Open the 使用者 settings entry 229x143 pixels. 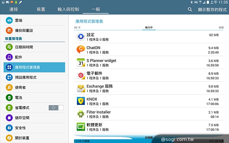pyautogui.click(x=34, y=87)
